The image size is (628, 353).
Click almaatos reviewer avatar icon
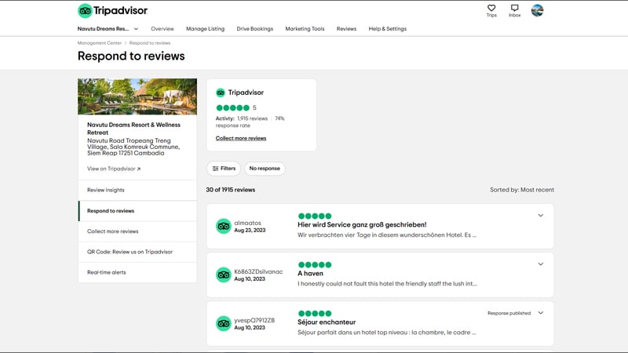tap(223, 227)
